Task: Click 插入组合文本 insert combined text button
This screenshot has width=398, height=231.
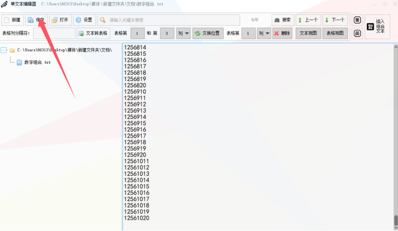Action: [377, 26]
